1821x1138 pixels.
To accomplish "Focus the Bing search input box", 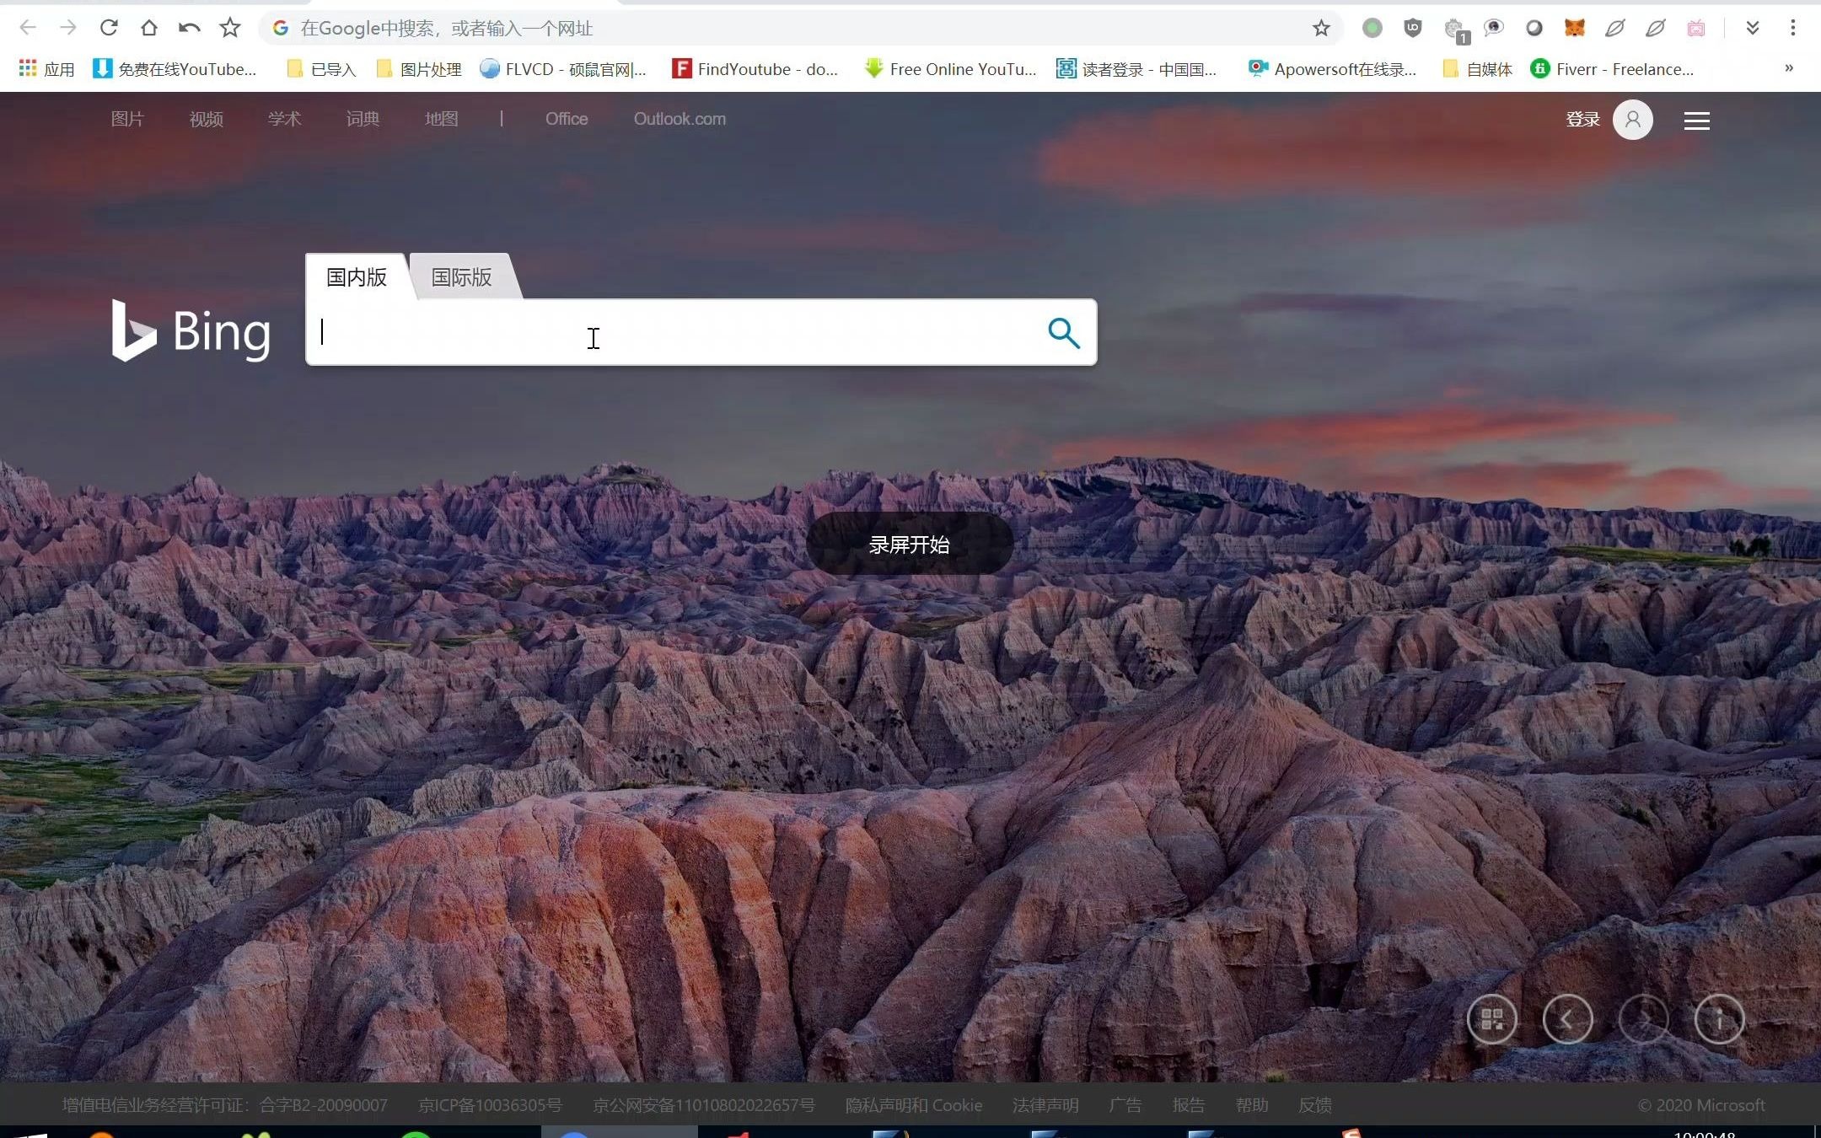I will (x=674, y=333).
